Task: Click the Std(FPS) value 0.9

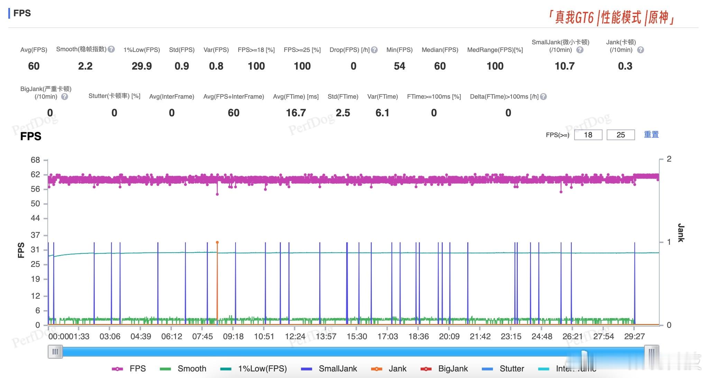Action: pyautogui.click(x=182, y=66)
